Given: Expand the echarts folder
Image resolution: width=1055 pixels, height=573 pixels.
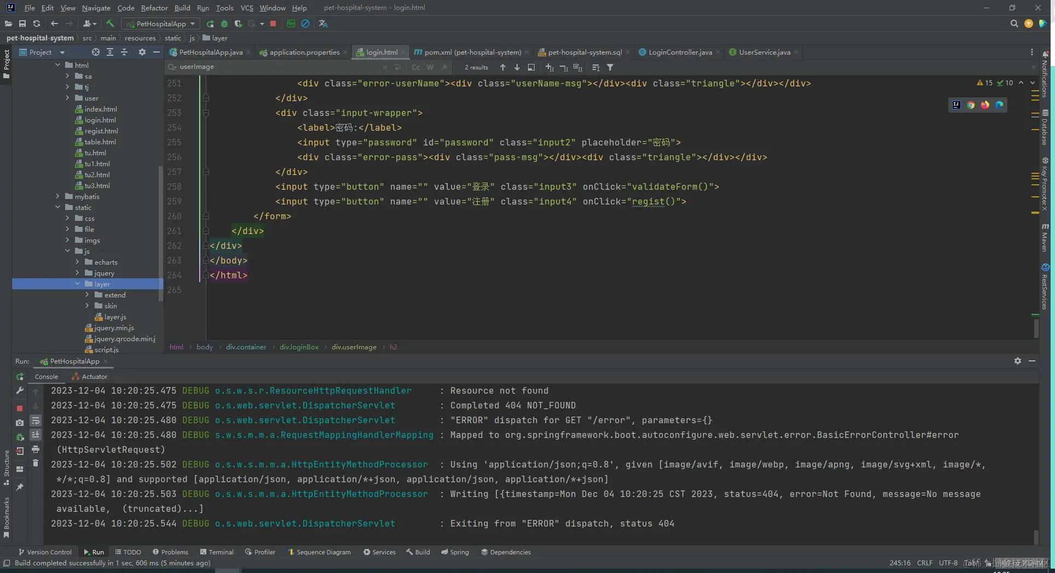Looking at the screenshot, I should click(77, 262).
